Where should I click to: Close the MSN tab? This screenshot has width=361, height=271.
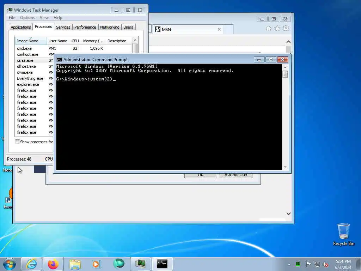point(219,29)
